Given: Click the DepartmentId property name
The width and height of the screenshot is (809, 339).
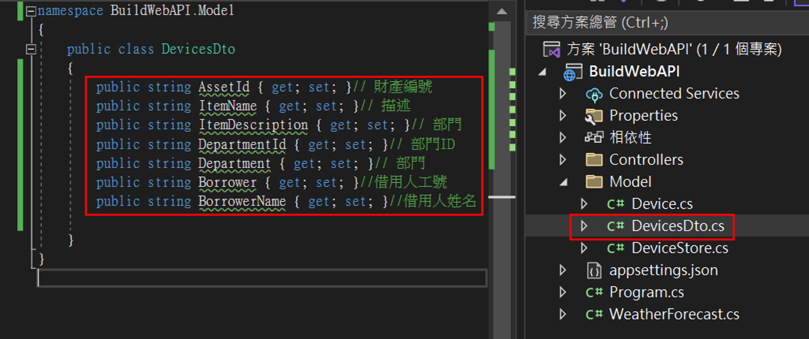Looking at the screenshot, I should pos(242,144).
